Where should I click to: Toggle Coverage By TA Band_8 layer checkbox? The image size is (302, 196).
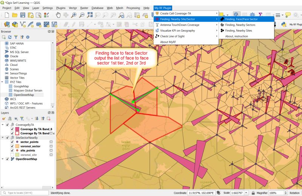click(12, 129)
